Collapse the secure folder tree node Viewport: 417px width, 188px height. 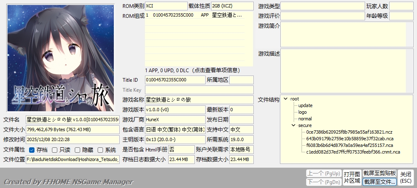click(x=294, y=125)
